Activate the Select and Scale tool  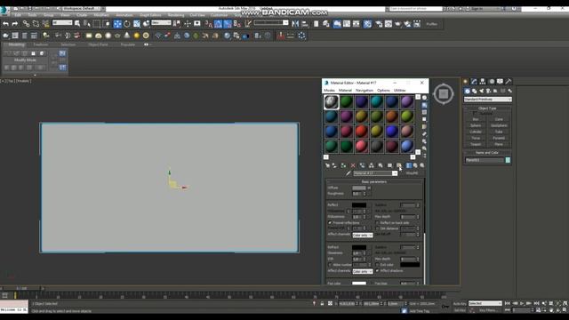coord(137,24)
